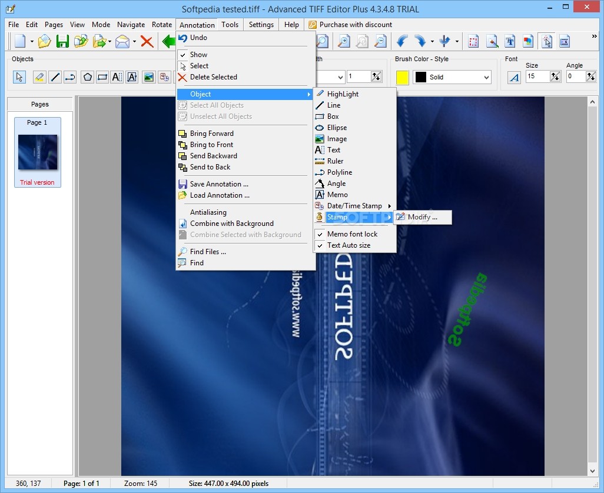Open file using the folder toolbar icon

click(x=44, y=41)
